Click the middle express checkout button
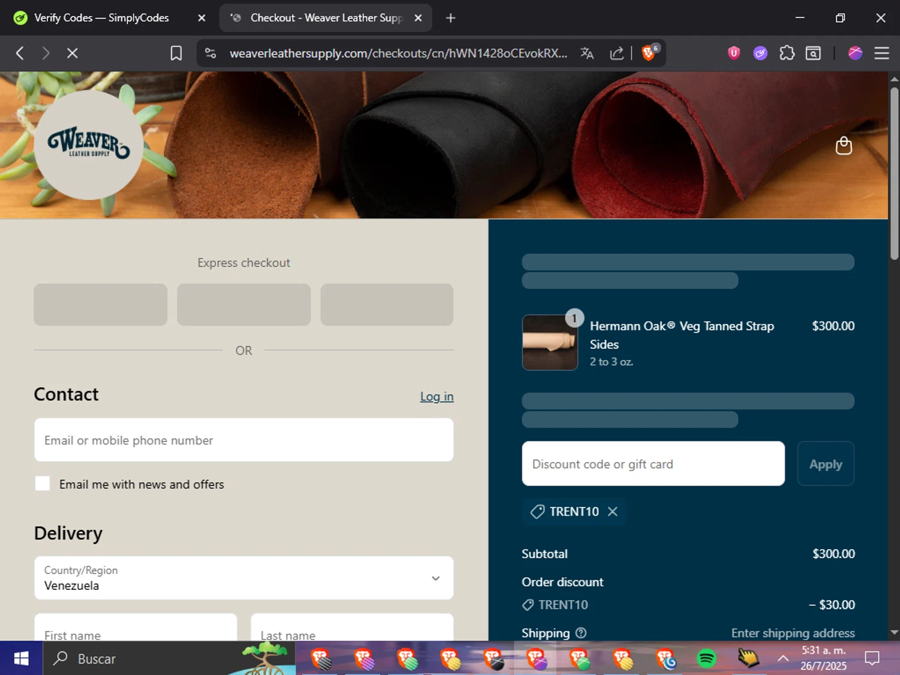 pyautogui.click(x=244, y=305)
